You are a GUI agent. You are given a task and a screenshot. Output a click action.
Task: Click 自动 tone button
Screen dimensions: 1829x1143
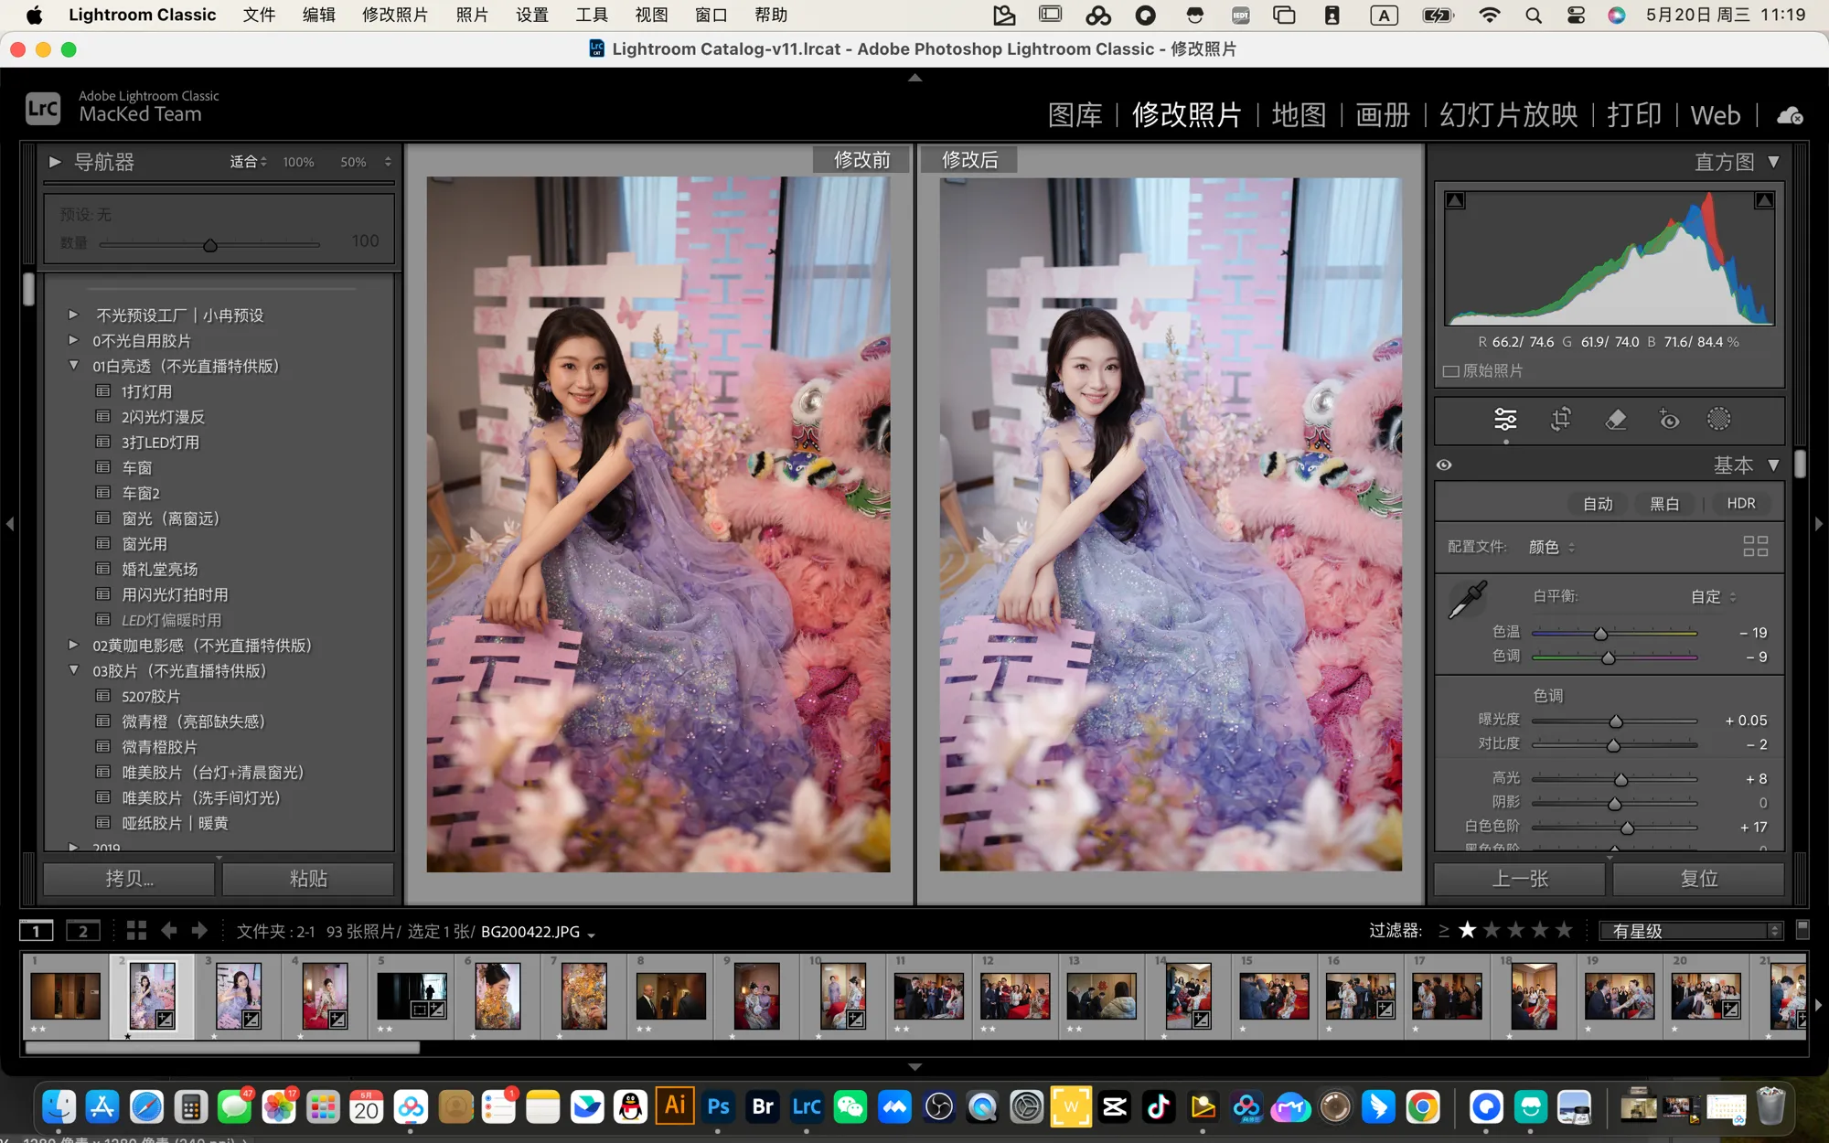click(x=1598, y=504)
